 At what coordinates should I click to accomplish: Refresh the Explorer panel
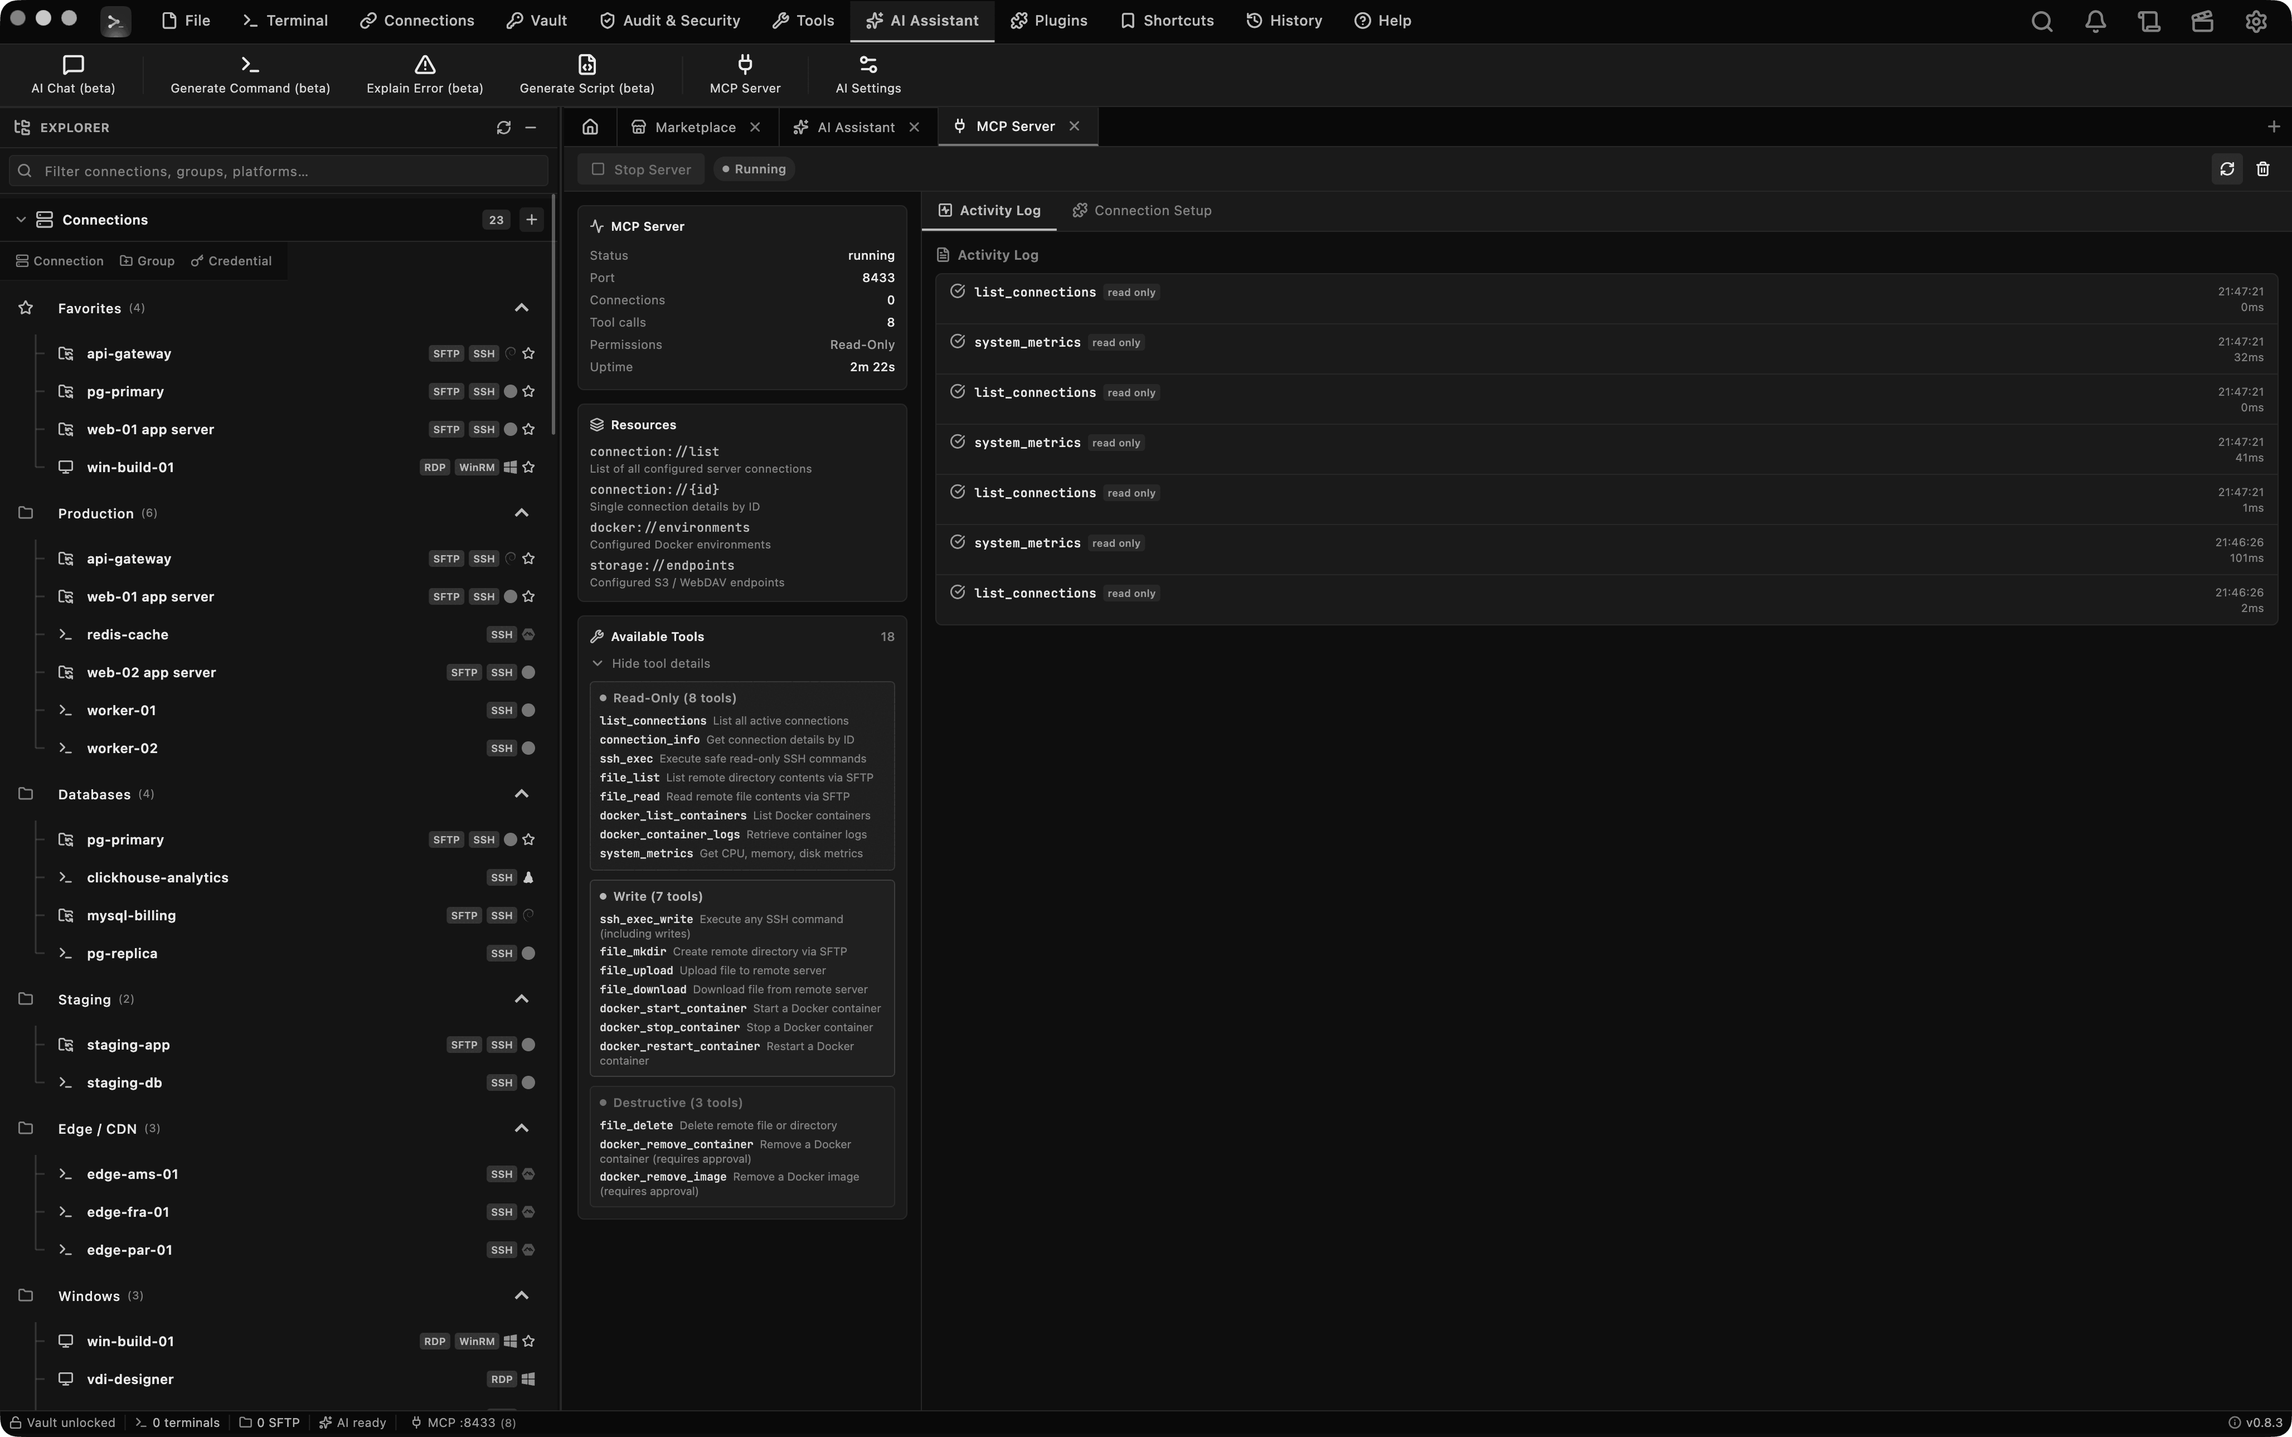click(x=504, y=127)
